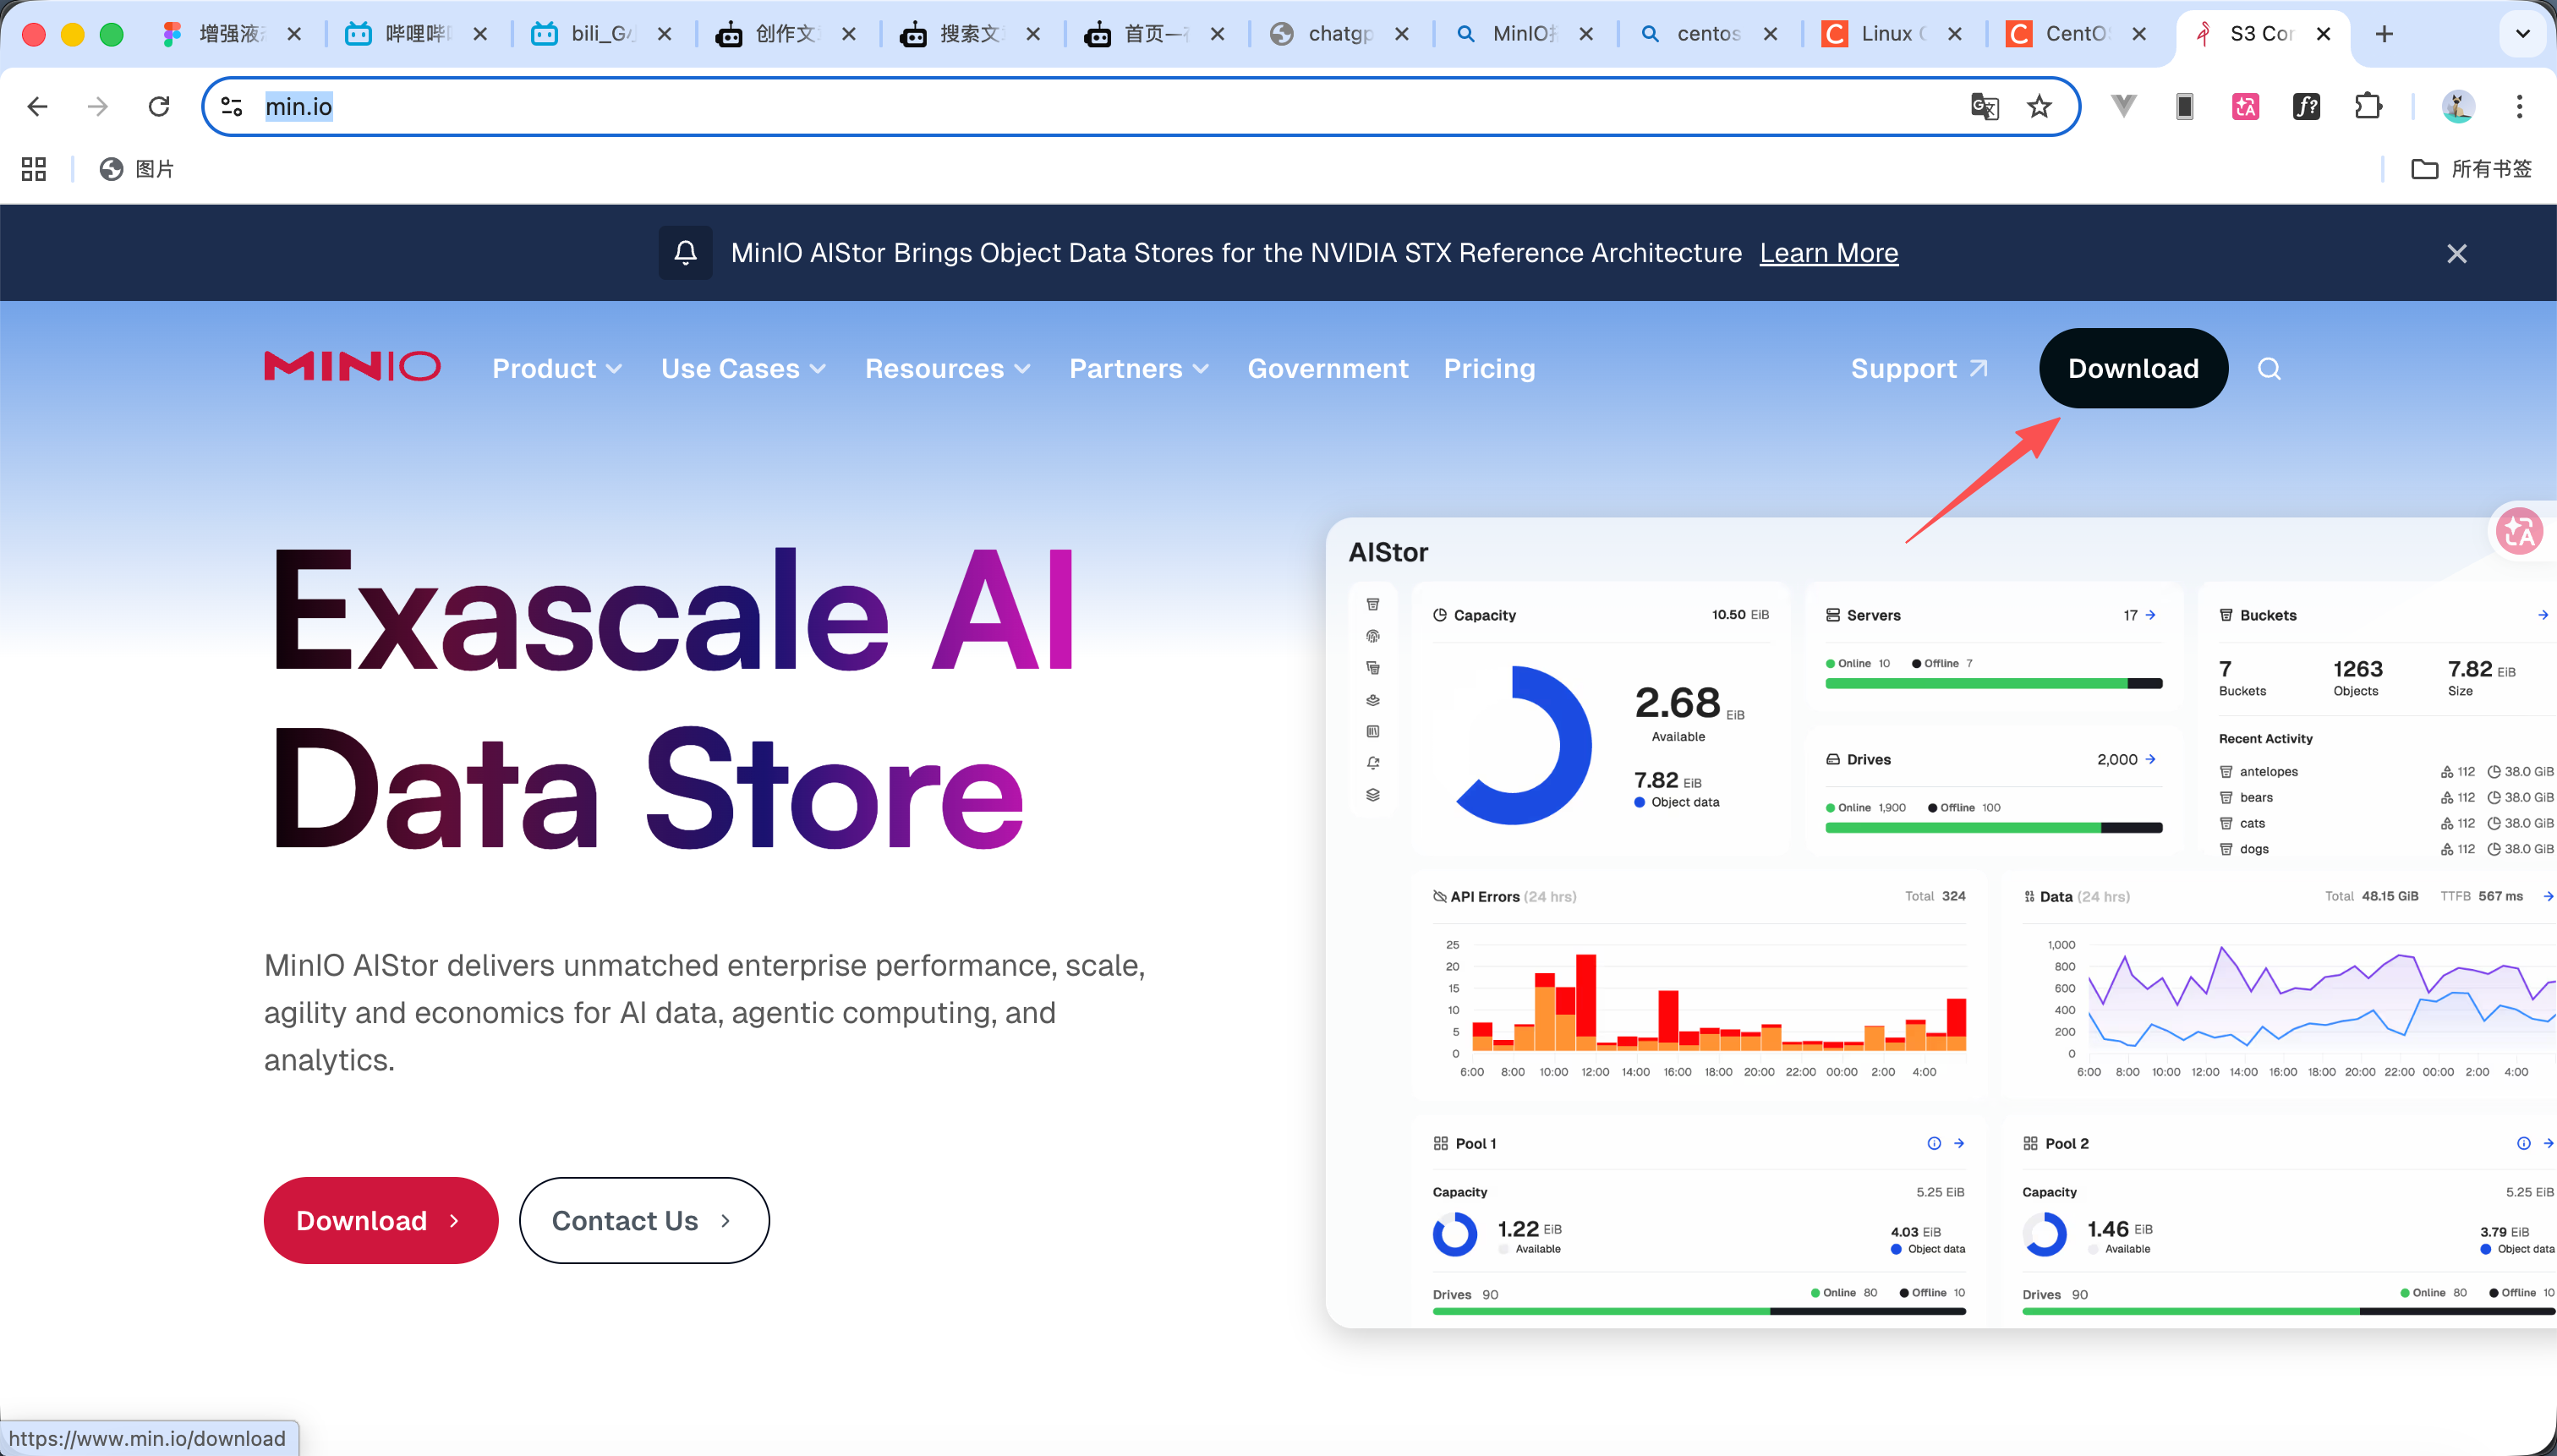Bookmark this page with the star icon
Image resolution: width=2557 pixels, height=1456 pixels.
coord(2039,107)
